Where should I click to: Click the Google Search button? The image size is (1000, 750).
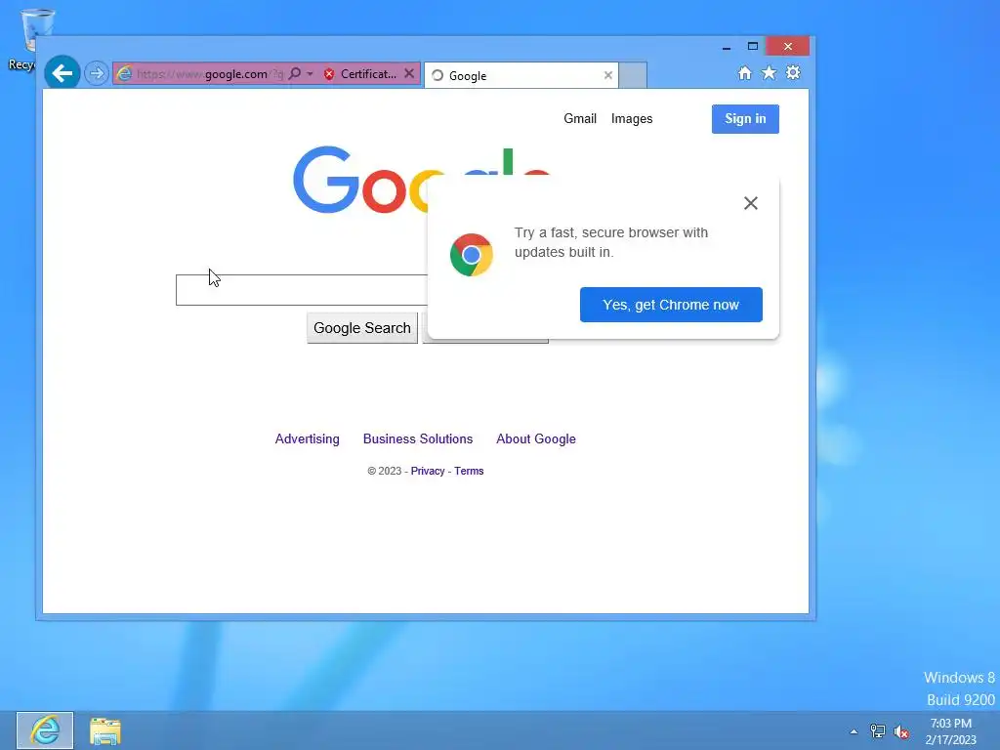pyautogui.click(x=362, y=328)
